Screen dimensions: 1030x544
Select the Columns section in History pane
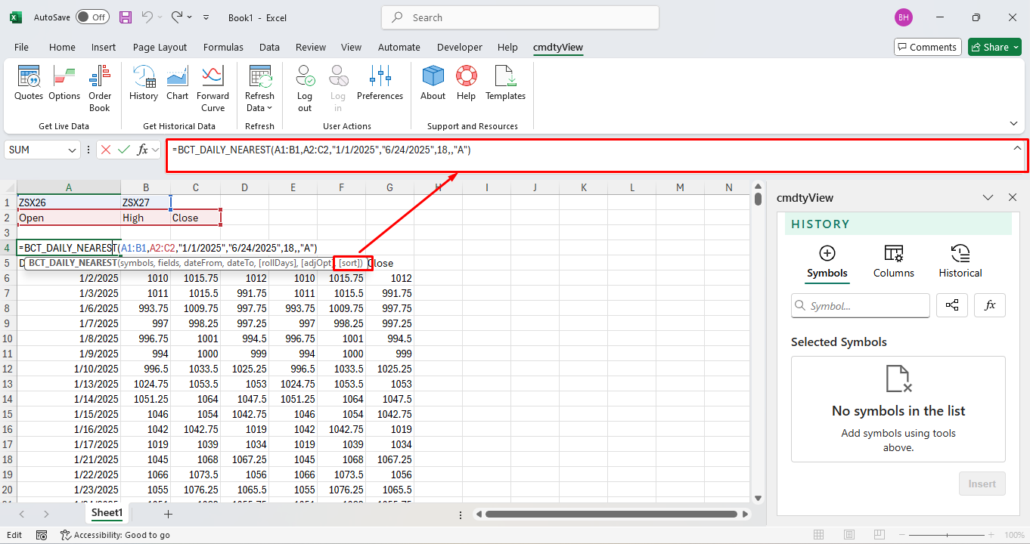[x=893, y=262]
